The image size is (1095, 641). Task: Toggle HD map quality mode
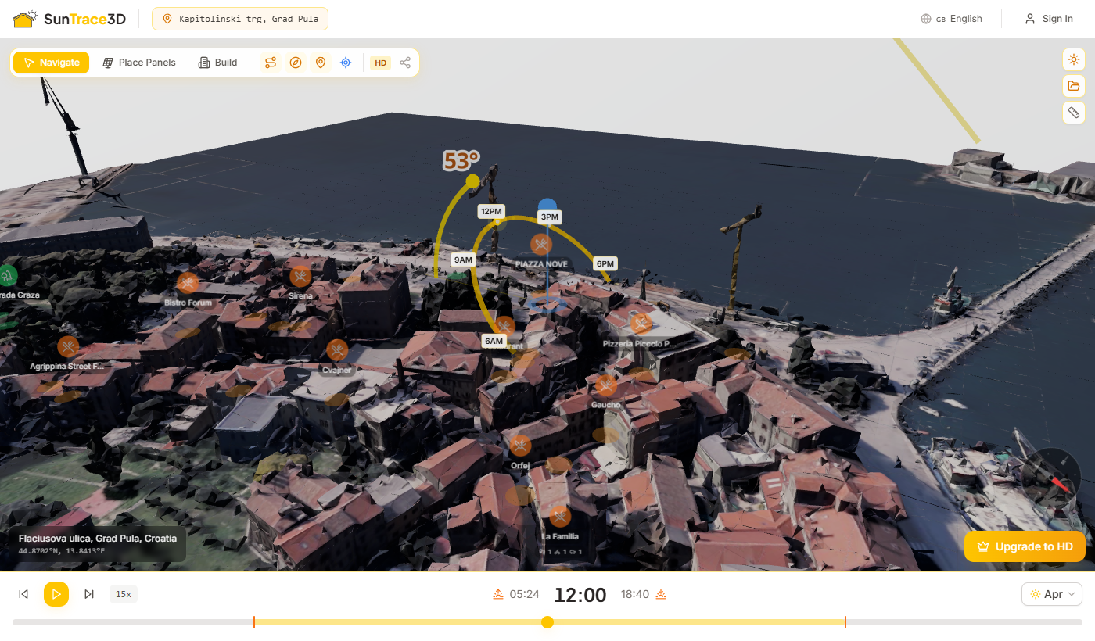coord(380,62)
